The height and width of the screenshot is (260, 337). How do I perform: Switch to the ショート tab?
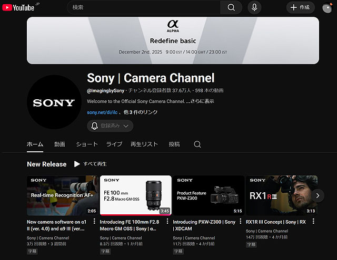point(87,144)
